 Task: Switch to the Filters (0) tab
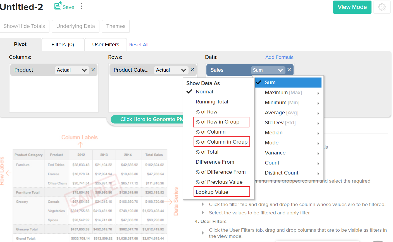[63, 44]
